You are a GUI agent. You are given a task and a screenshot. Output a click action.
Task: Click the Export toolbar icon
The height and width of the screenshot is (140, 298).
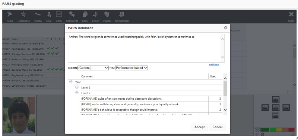[x=95, y=16]
